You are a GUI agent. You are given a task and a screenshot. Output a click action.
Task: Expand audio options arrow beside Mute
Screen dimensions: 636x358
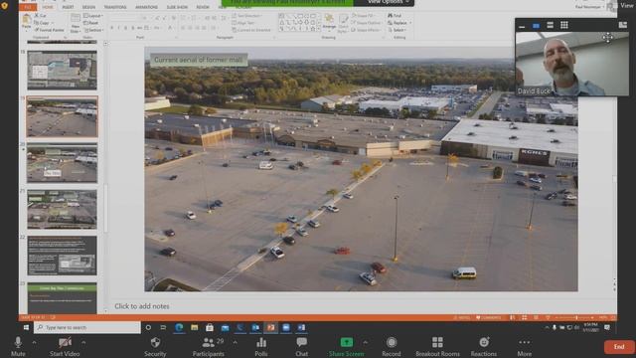click(x=34, y=342)
